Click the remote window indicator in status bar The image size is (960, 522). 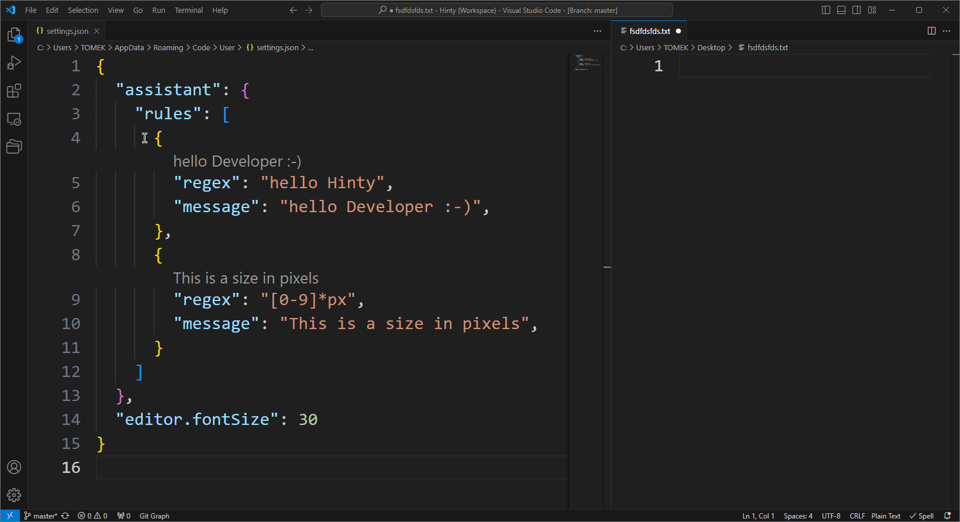[x=10, y=516]
